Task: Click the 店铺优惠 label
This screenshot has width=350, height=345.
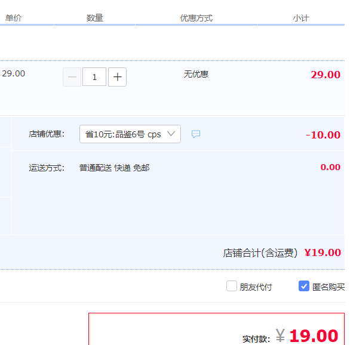Action: (x=47, y=134)
